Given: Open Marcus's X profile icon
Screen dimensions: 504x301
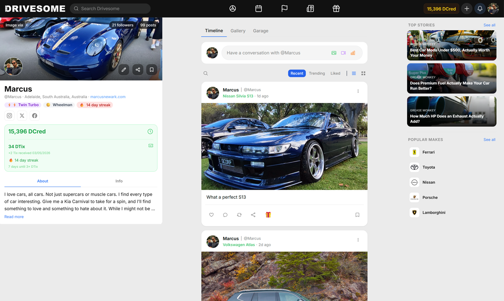Looking at the screenshot, I should point(22,116).
